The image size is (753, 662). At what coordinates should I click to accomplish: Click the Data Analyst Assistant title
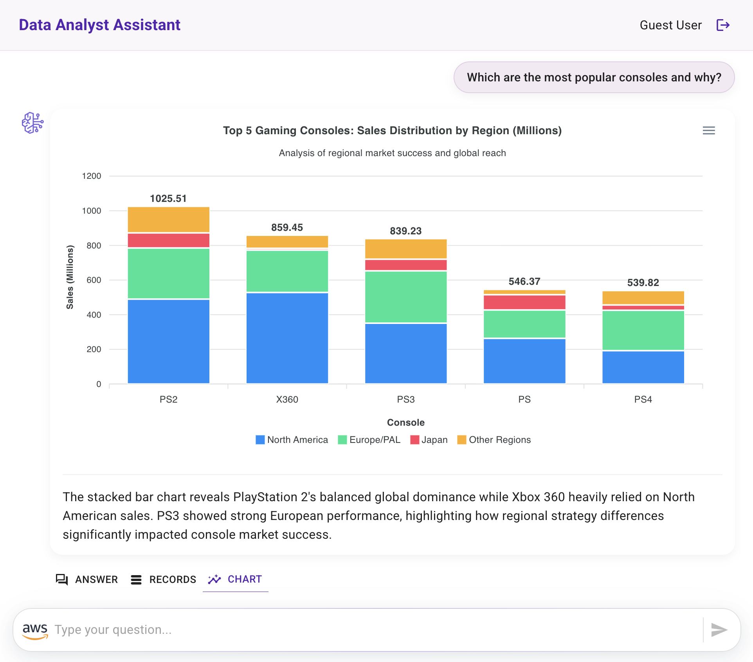click(x=99, y=25)
